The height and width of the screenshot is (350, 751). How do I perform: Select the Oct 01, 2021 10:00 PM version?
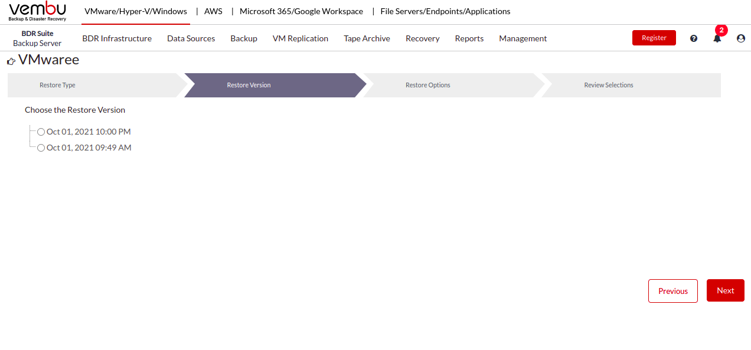click(41, 132)
